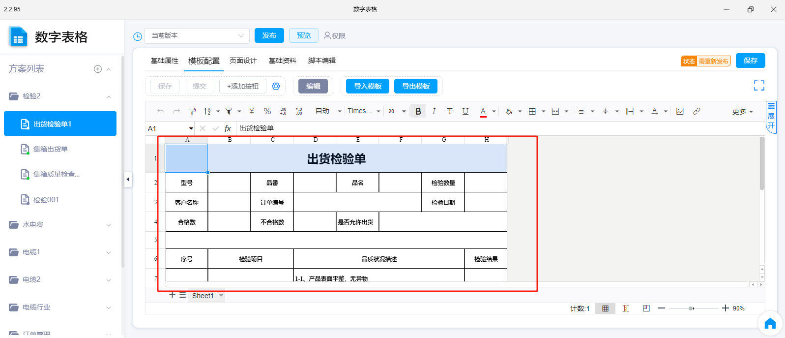This screenshot has height=338, width=785.
Task: Click the vertical align icon
Action: [x=606, y=111]
